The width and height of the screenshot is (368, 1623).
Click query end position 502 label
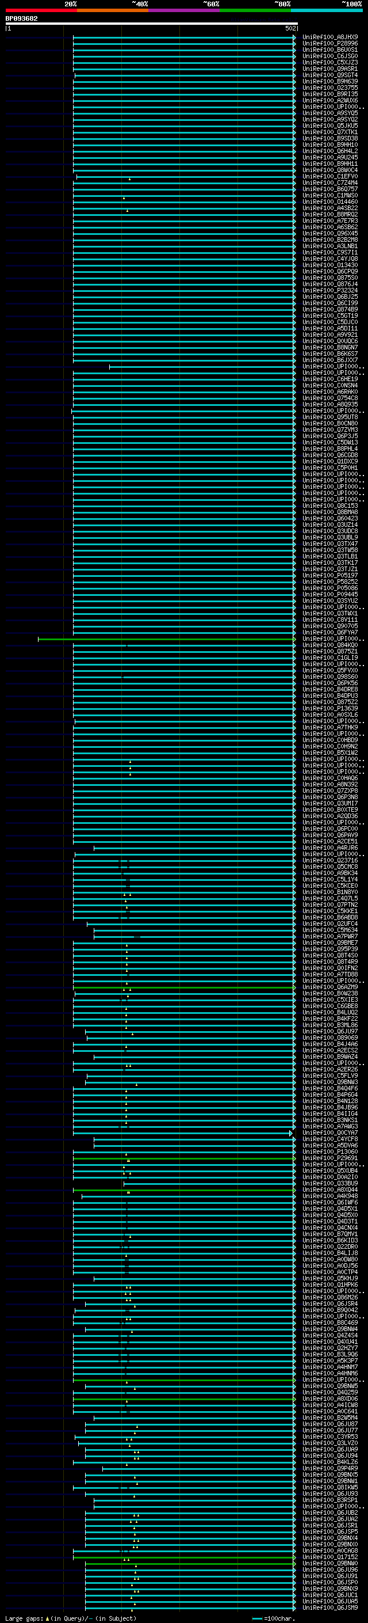(x=290, y=28)
